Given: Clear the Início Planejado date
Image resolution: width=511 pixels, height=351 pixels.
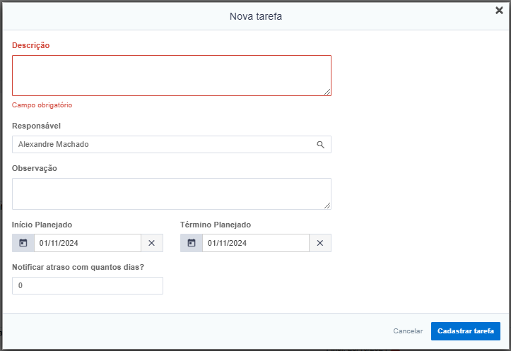Looking at the screenshot, I should (x=152, y=243).
